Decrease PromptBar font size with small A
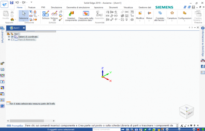The image size is (205, 131). pyautogui.click(x=185, y=126)
